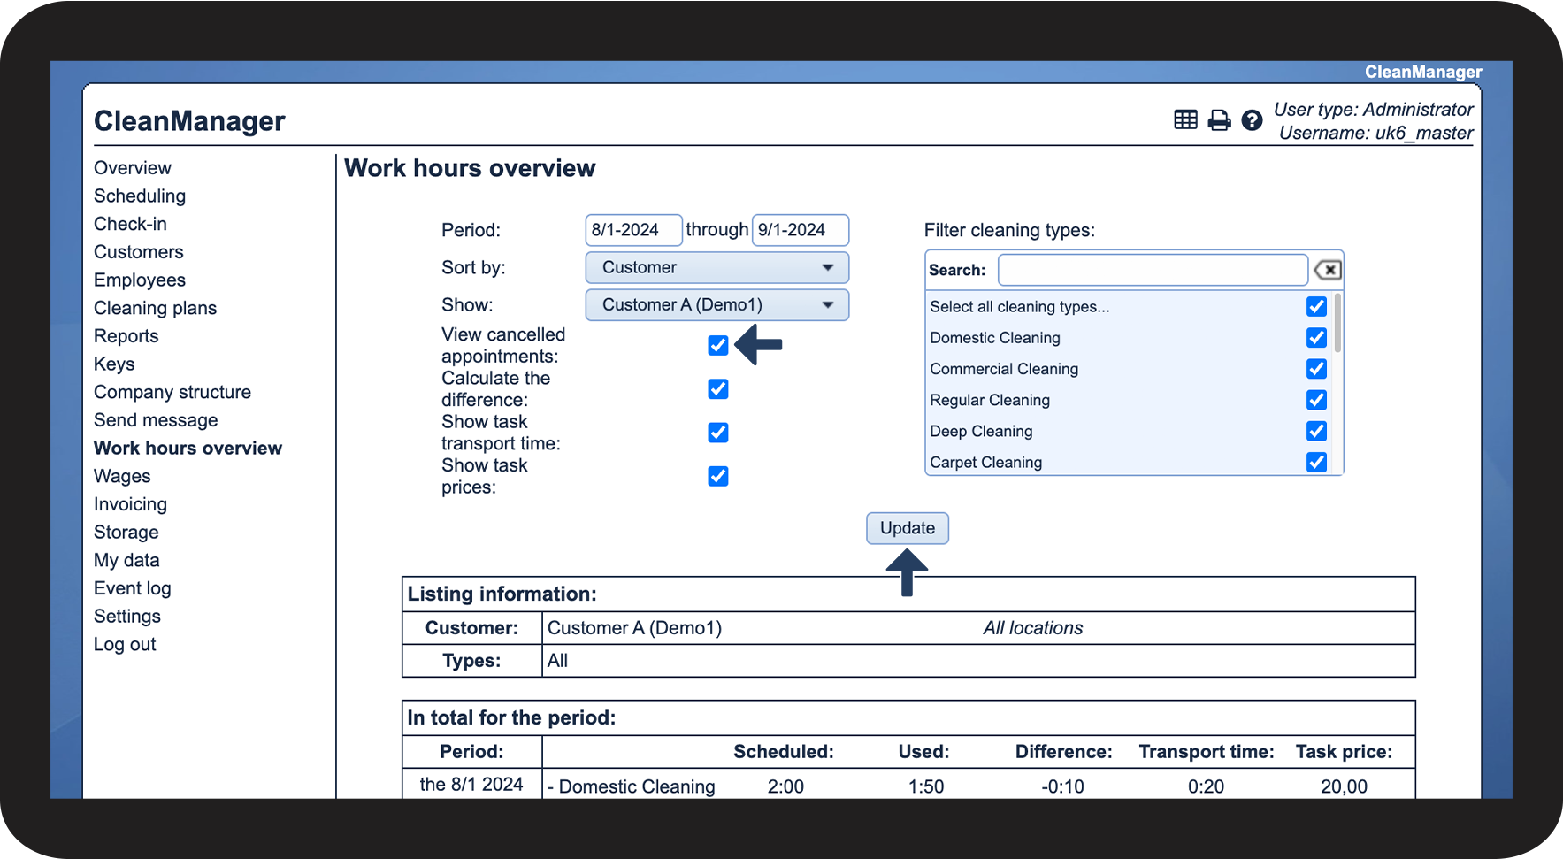The height and width of the screenshot is (859, 1563).
Task: Toggle Select all cleaning types checkbox
Action: pyautogui.click(x=1316, y=307)
